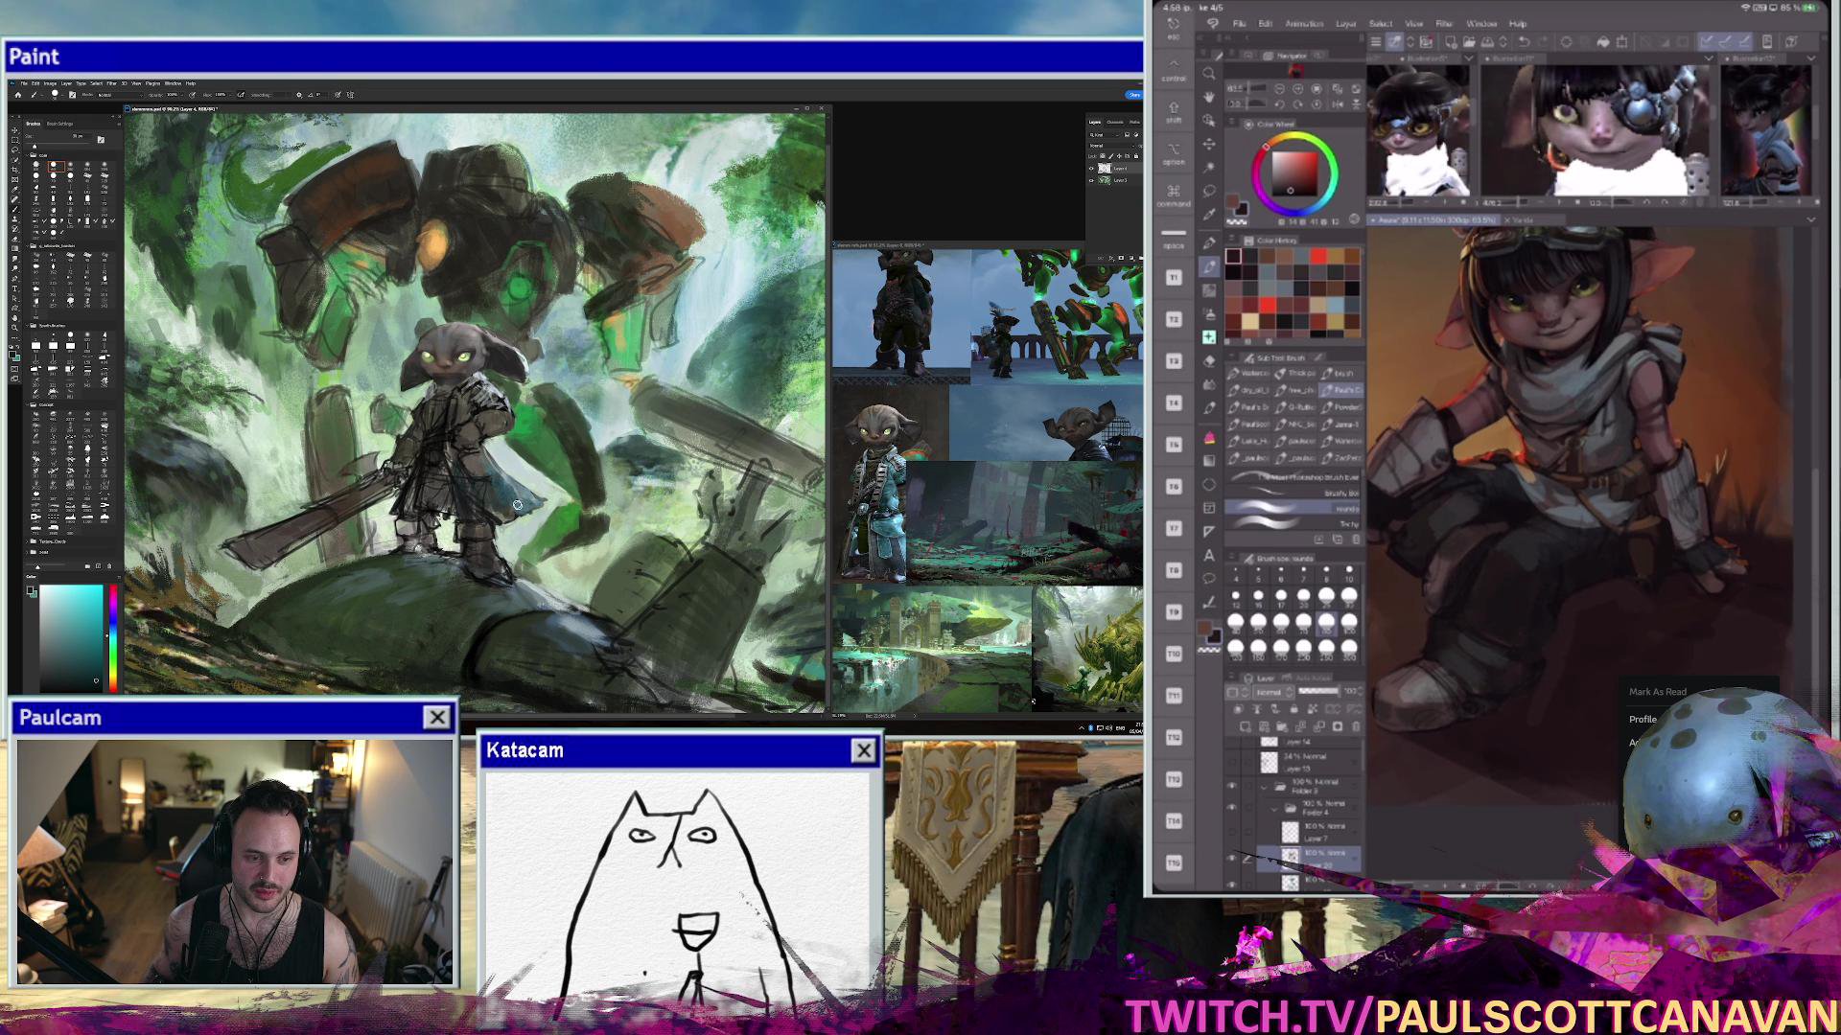The height and width of the screenshot is (1035, 1841).
Task: Select the size 10 brush preset in Clip Studio
Action: pos(1349,573)
